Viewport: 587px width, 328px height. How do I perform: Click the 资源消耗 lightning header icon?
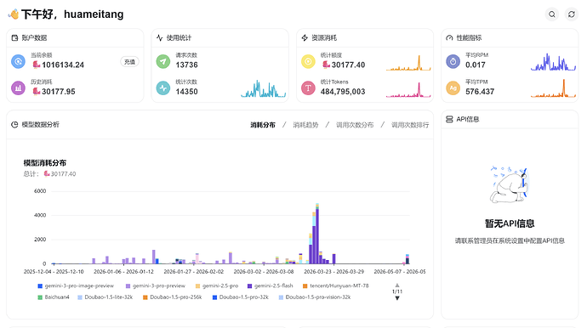coord(305,37)
